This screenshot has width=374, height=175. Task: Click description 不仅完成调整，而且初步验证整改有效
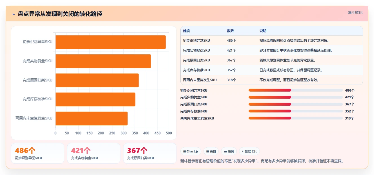click(289, 80)
